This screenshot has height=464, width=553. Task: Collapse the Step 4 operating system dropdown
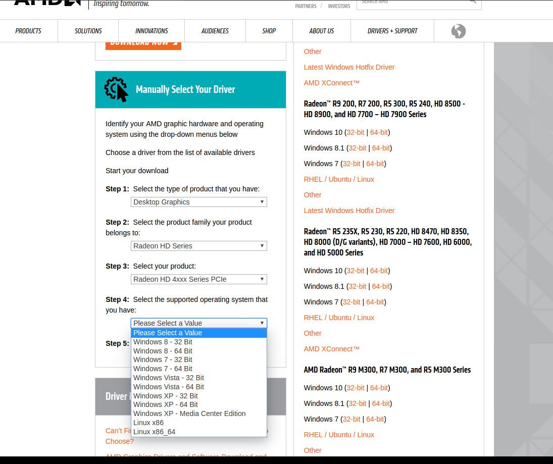point(198,323)
